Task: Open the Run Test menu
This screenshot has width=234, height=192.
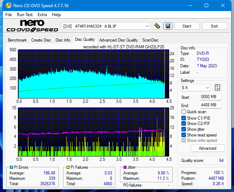Action: pos(25,15)
